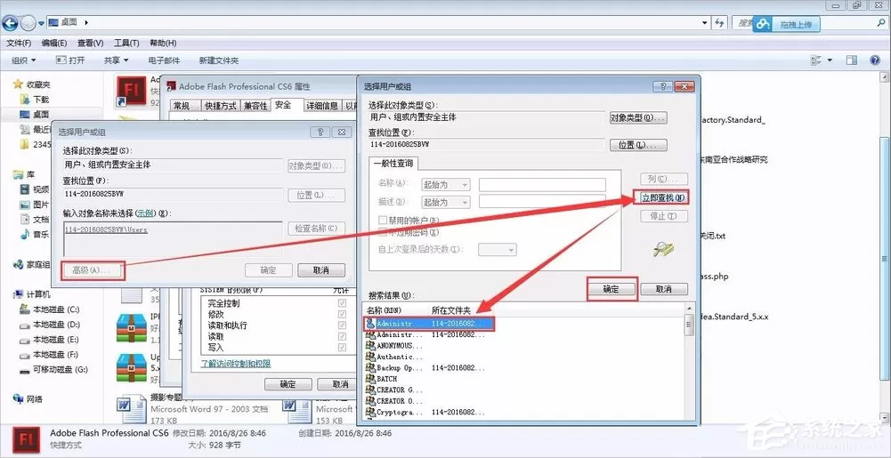This screenshot has height=458, width=891.
Task: Open the 名称 起始为 dropdown
Action: tap(445, 184)
